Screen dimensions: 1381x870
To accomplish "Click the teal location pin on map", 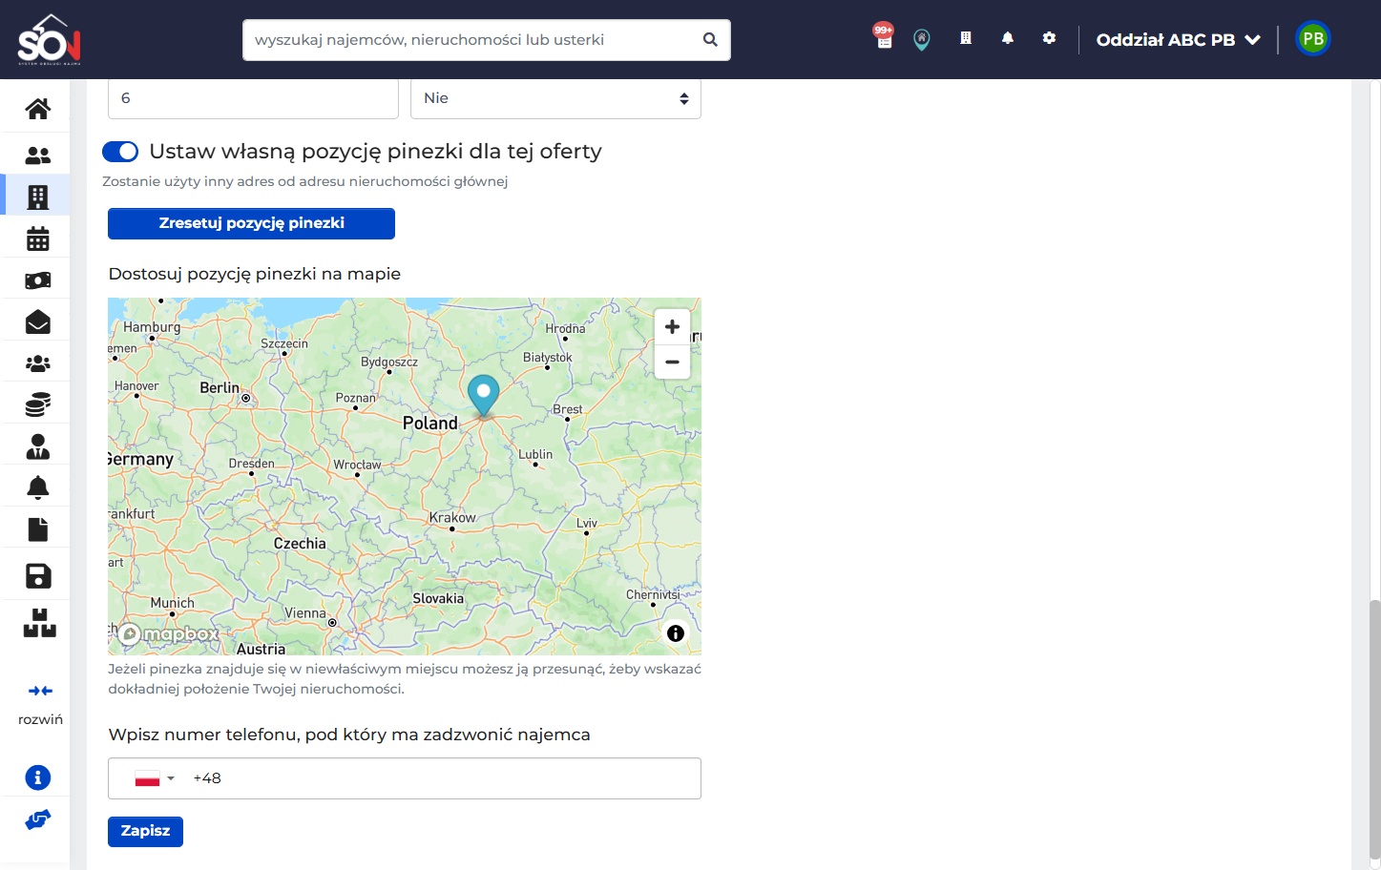I will [483, 395].
